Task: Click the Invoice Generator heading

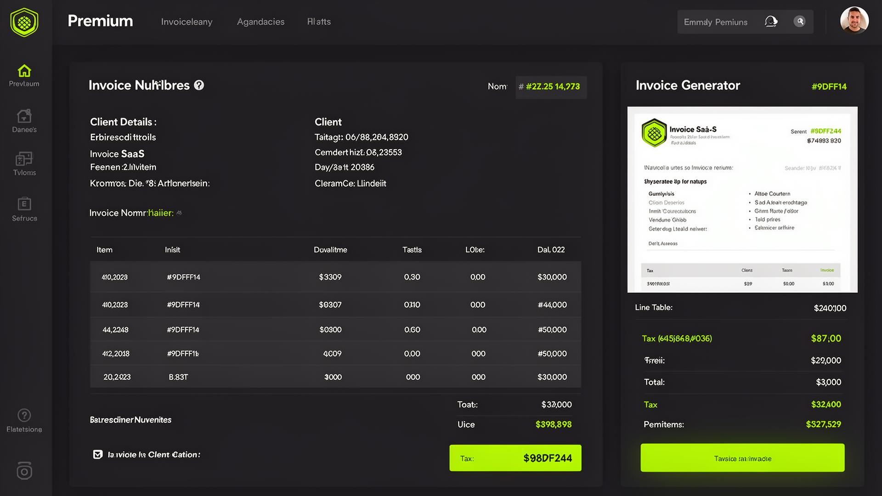Action: pos(688,85)
